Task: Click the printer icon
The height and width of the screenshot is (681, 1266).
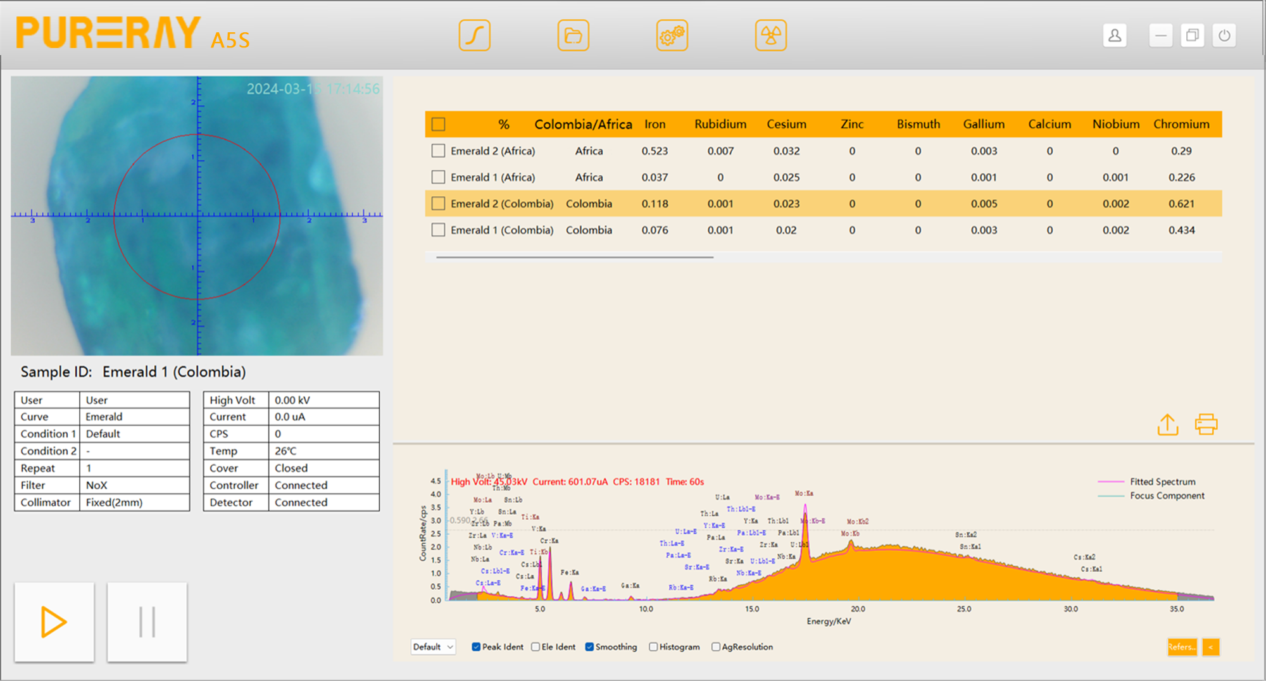Action: pos(1206,425)
